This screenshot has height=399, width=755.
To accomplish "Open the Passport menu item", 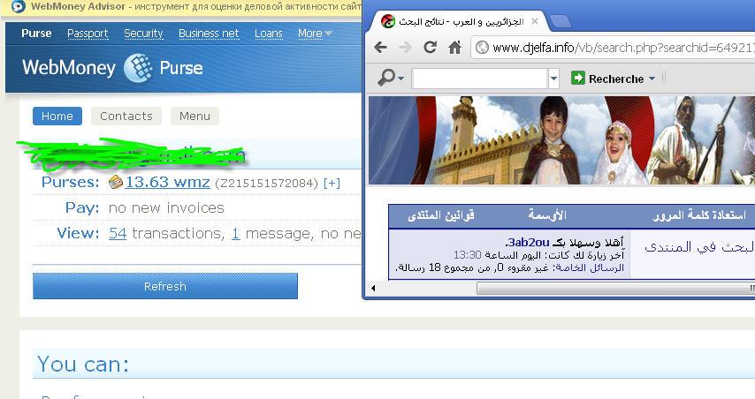I will 88,34.
